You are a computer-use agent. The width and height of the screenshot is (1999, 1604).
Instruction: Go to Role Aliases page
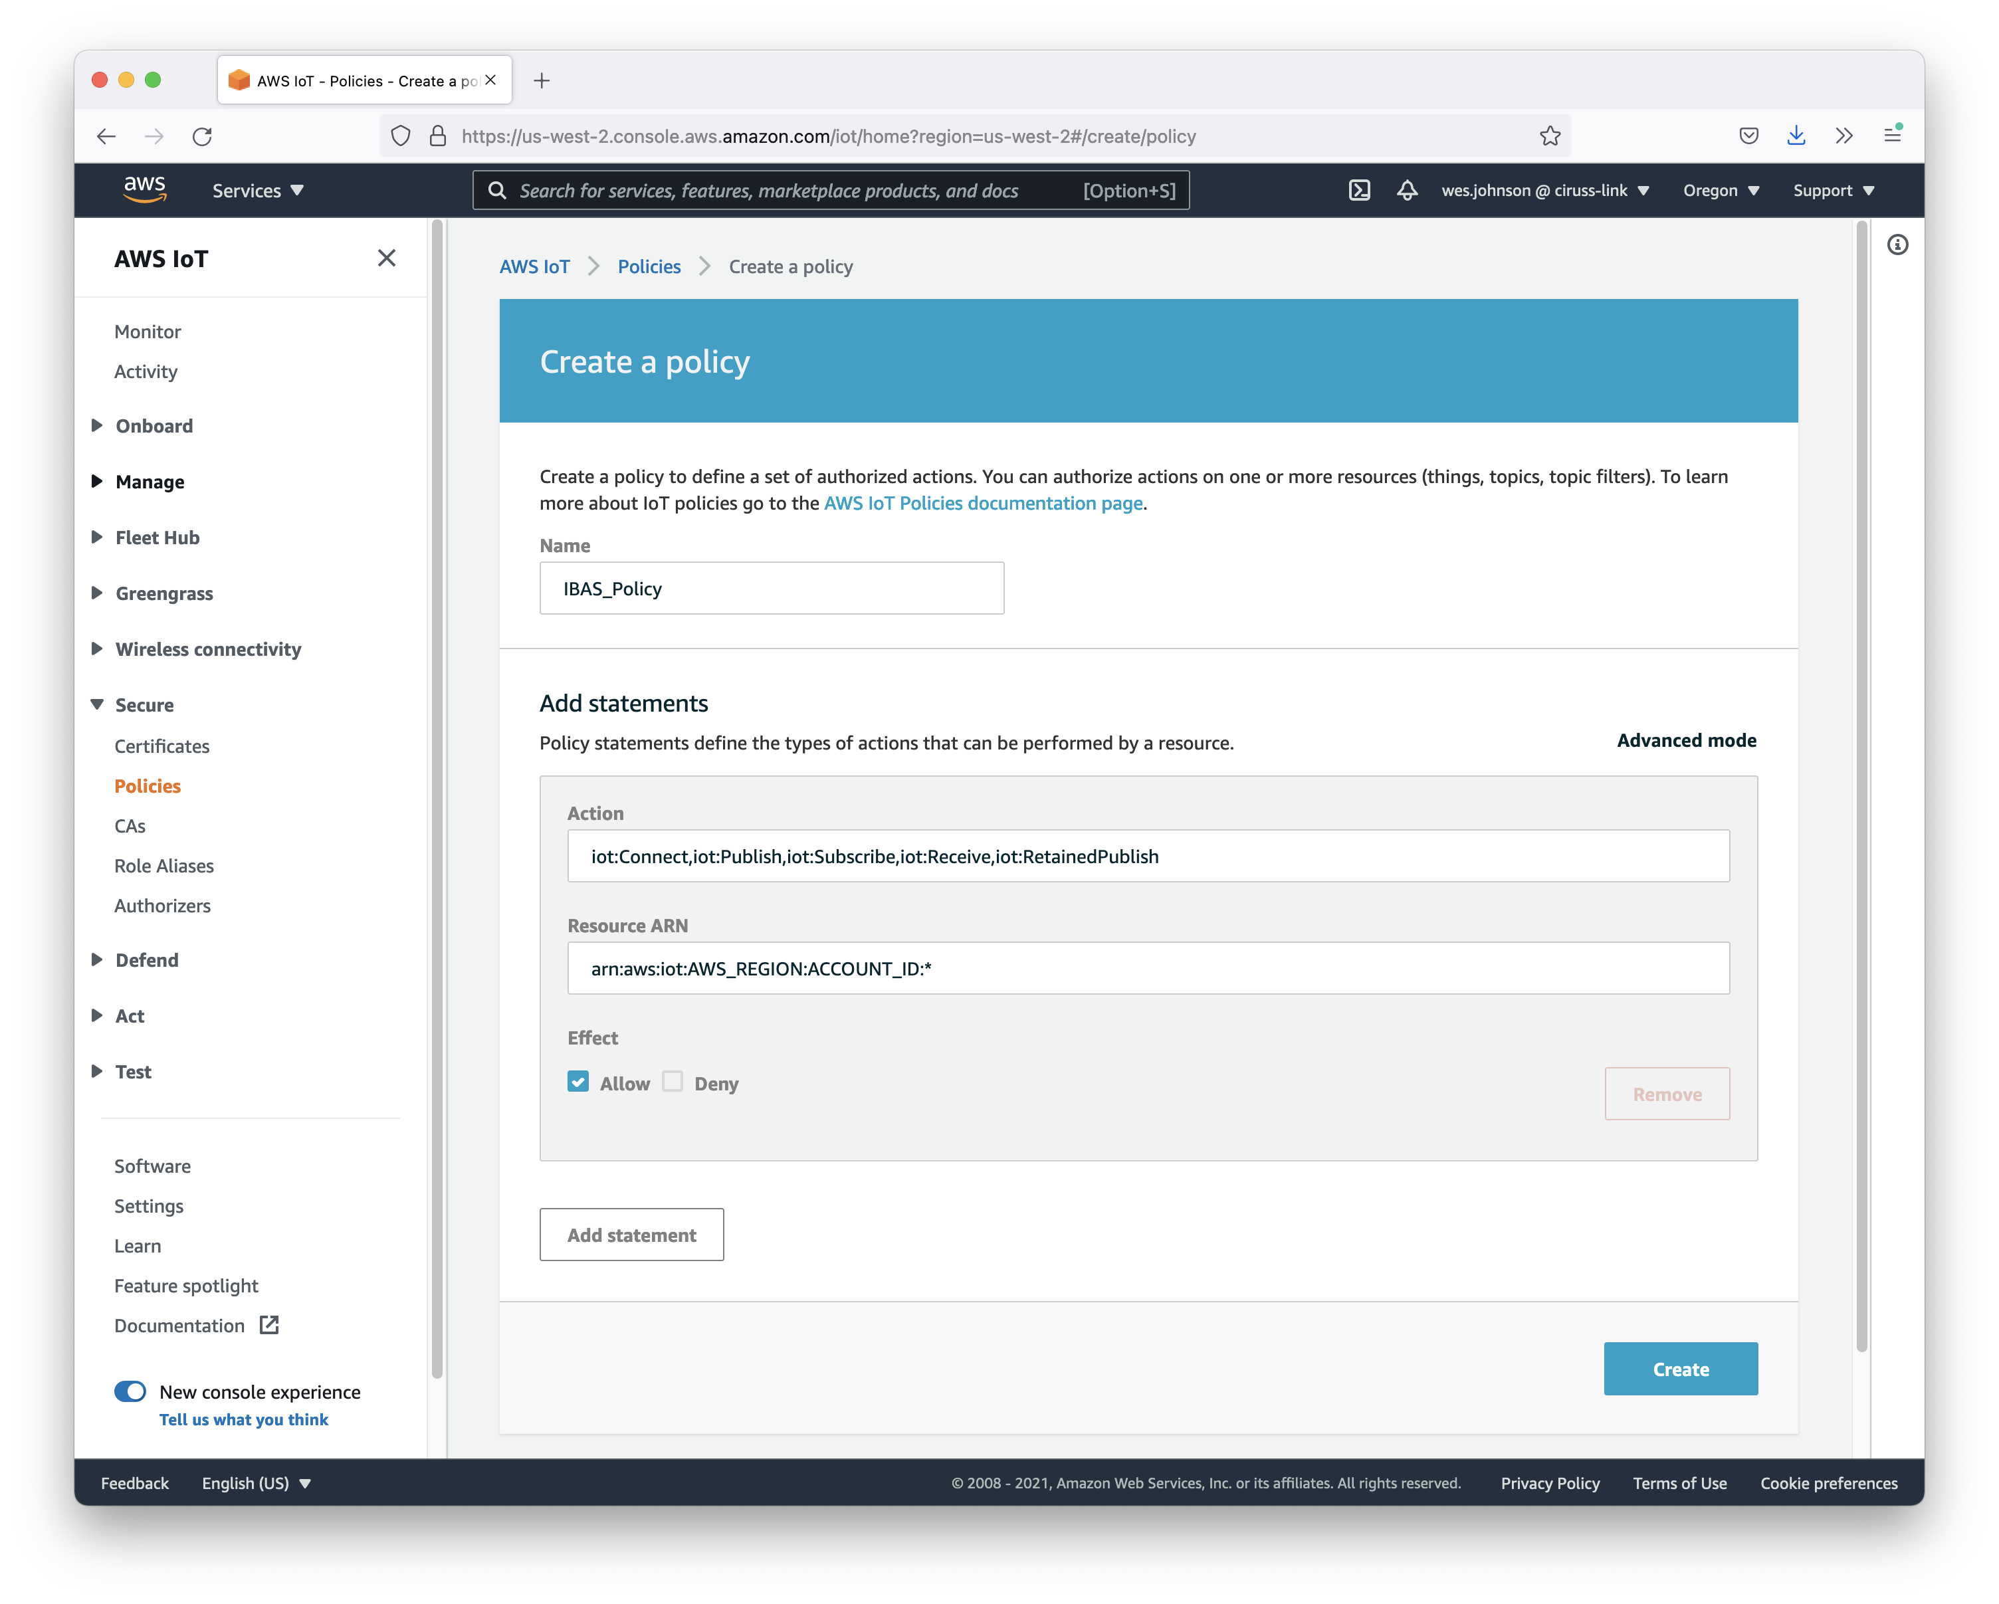[164, 866]
